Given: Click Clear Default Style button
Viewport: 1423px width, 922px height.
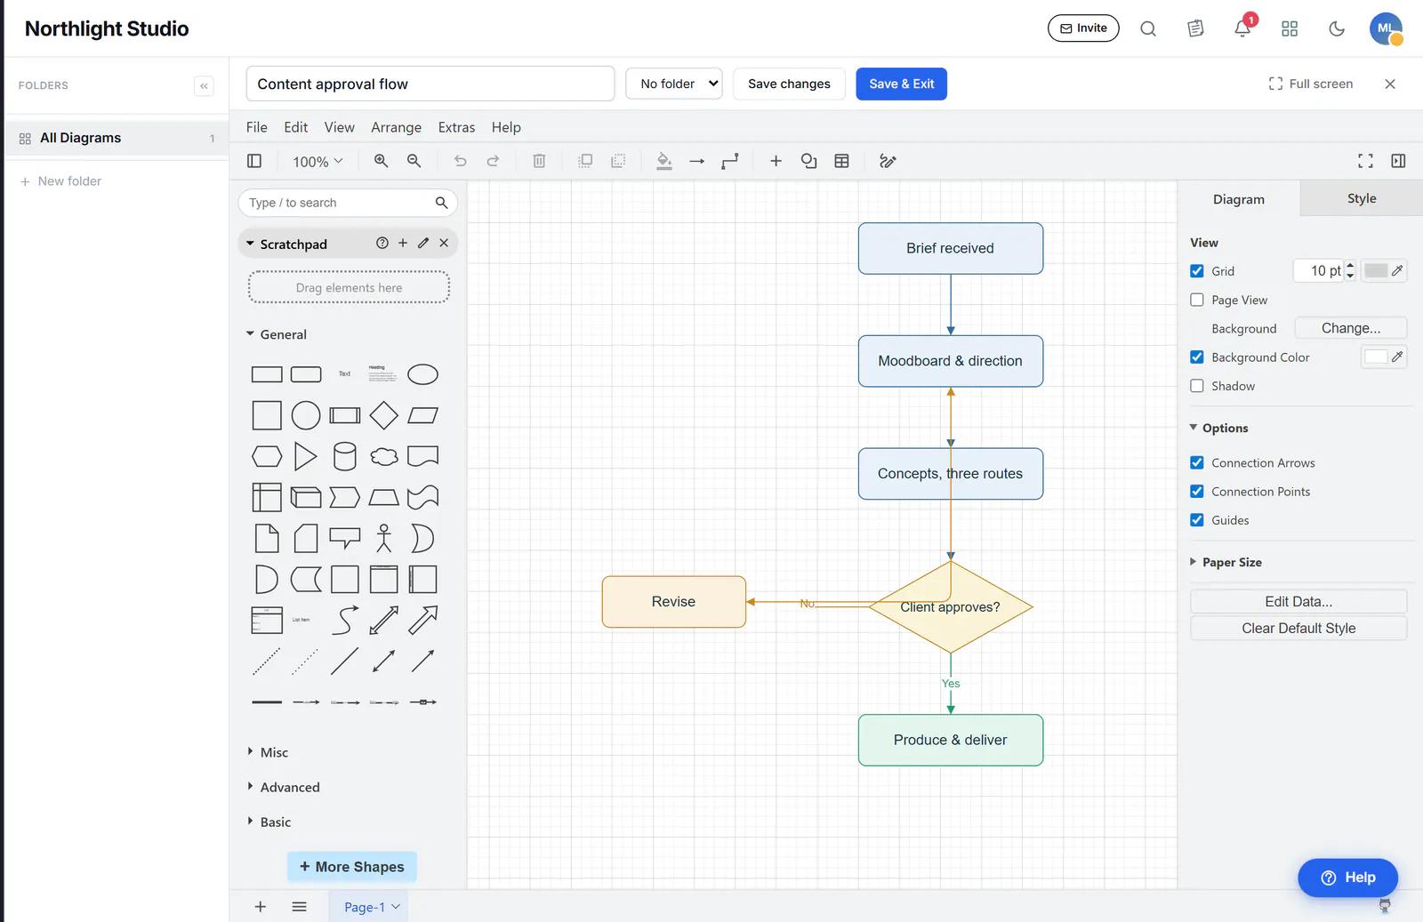Looking at the screenshot, I should [1298, 628].
